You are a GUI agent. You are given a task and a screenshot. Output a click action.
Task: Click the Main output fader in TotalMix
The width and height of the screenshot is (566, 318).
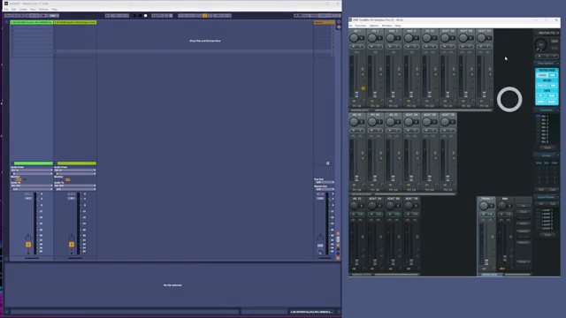(x=505, y=258)
